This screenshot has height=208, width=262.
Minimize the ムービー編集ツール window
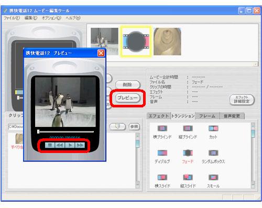242,11
